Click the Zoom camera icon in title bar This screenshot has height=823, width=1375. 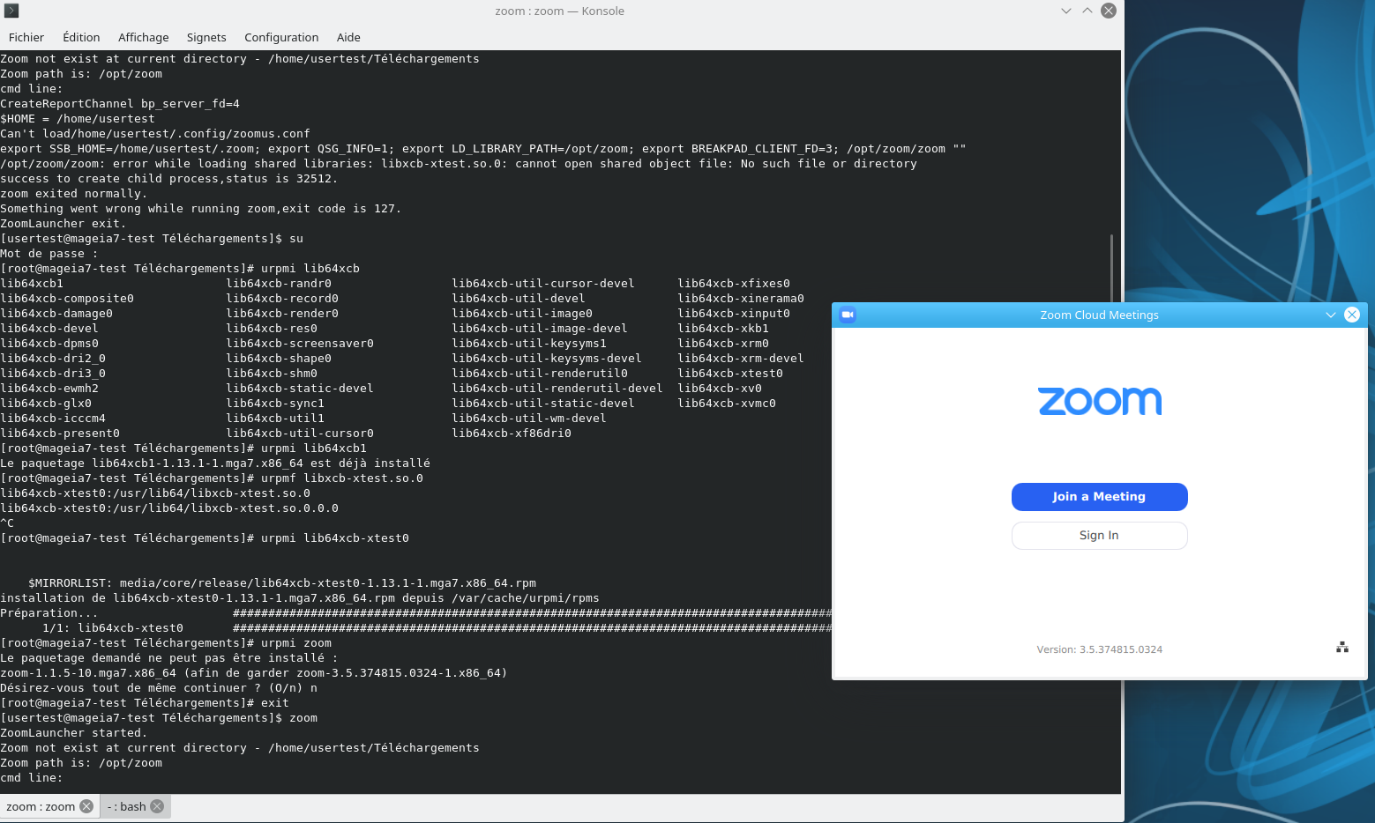tap(848, 315)
